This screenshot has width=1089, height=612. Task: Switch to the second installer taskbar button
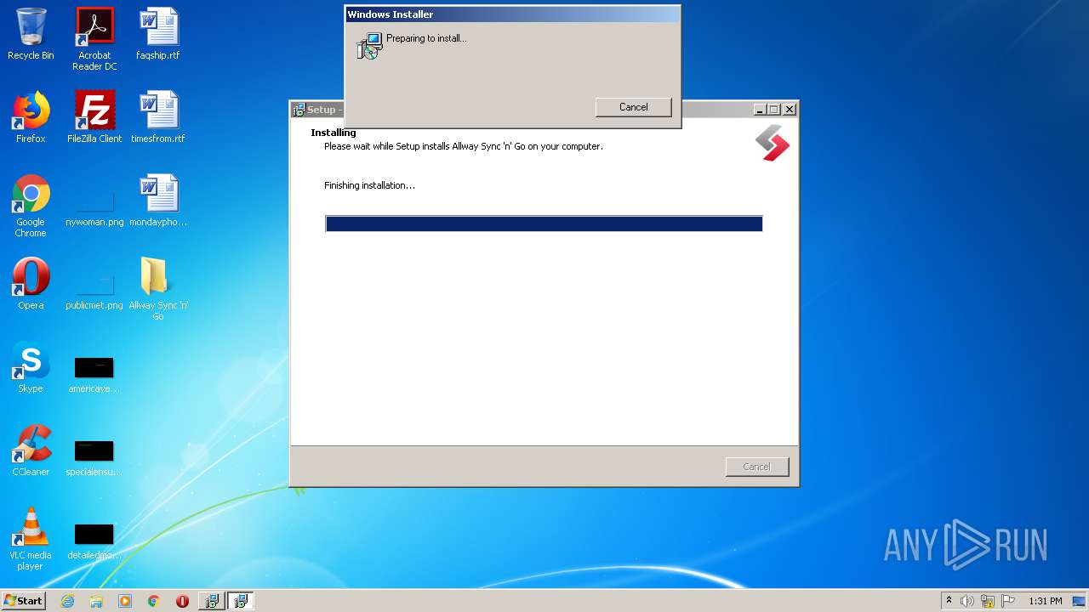coord(241,601)
